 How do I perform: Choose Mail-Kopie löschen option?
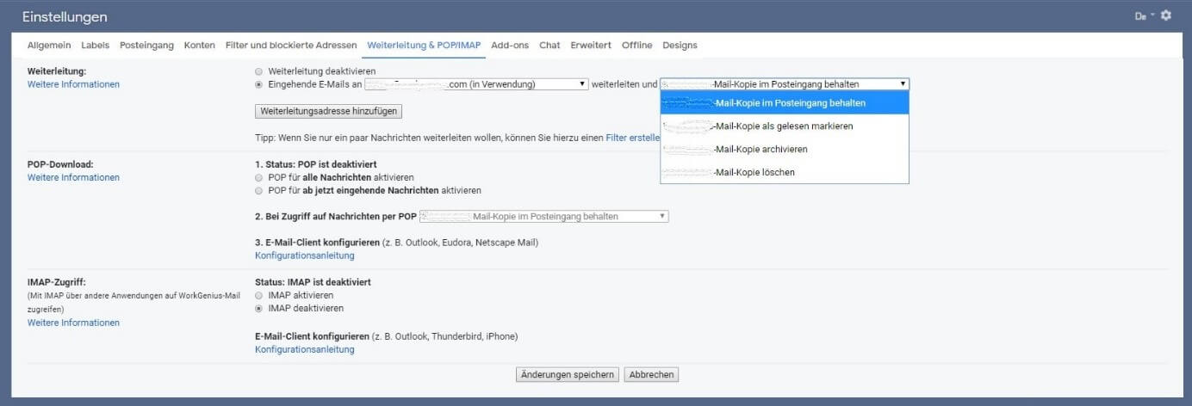pos(785,172)
